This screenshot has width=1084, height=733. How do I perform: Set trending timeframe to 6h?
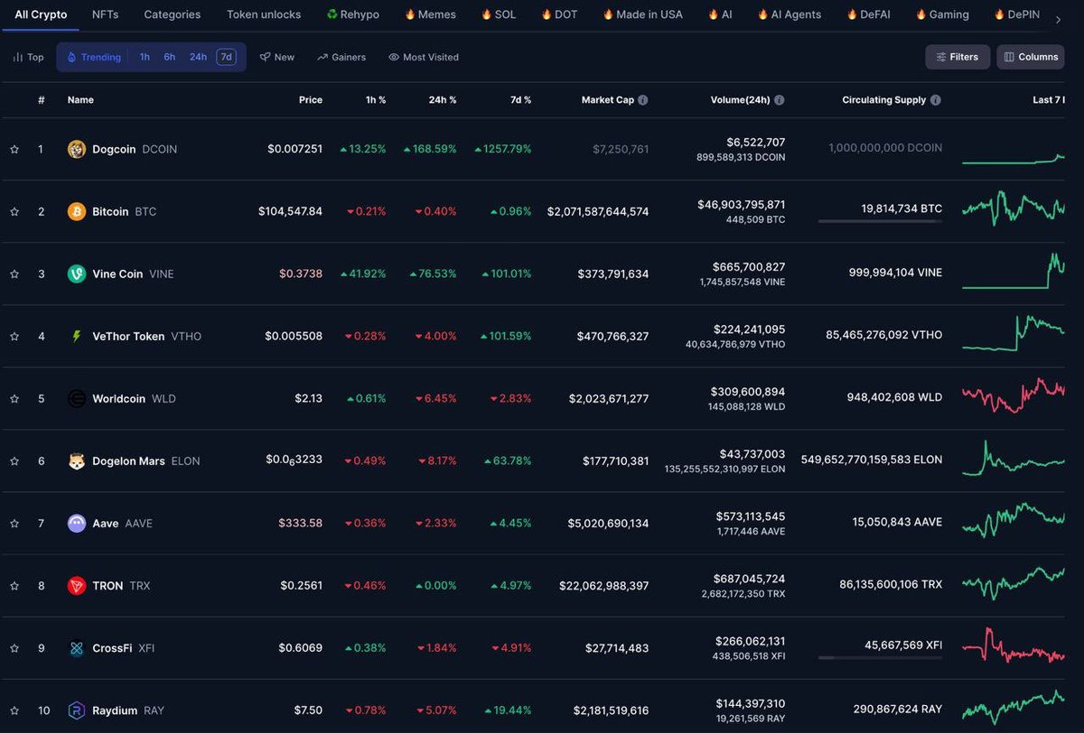coord(170,57)
